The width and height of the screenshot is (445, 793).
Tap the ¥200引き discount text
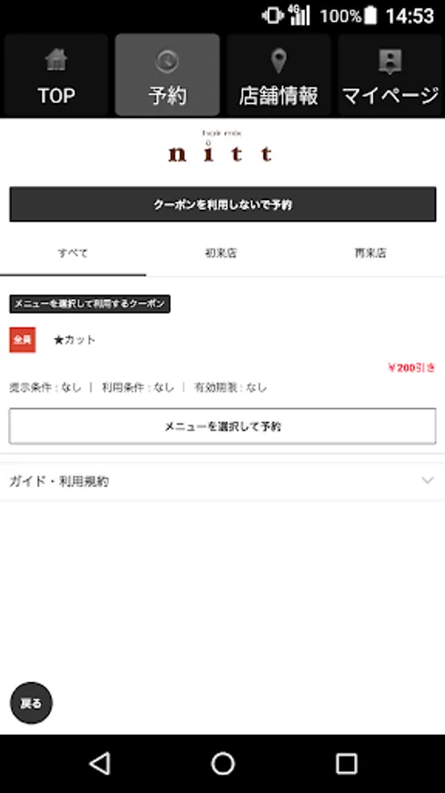(412, 367)
